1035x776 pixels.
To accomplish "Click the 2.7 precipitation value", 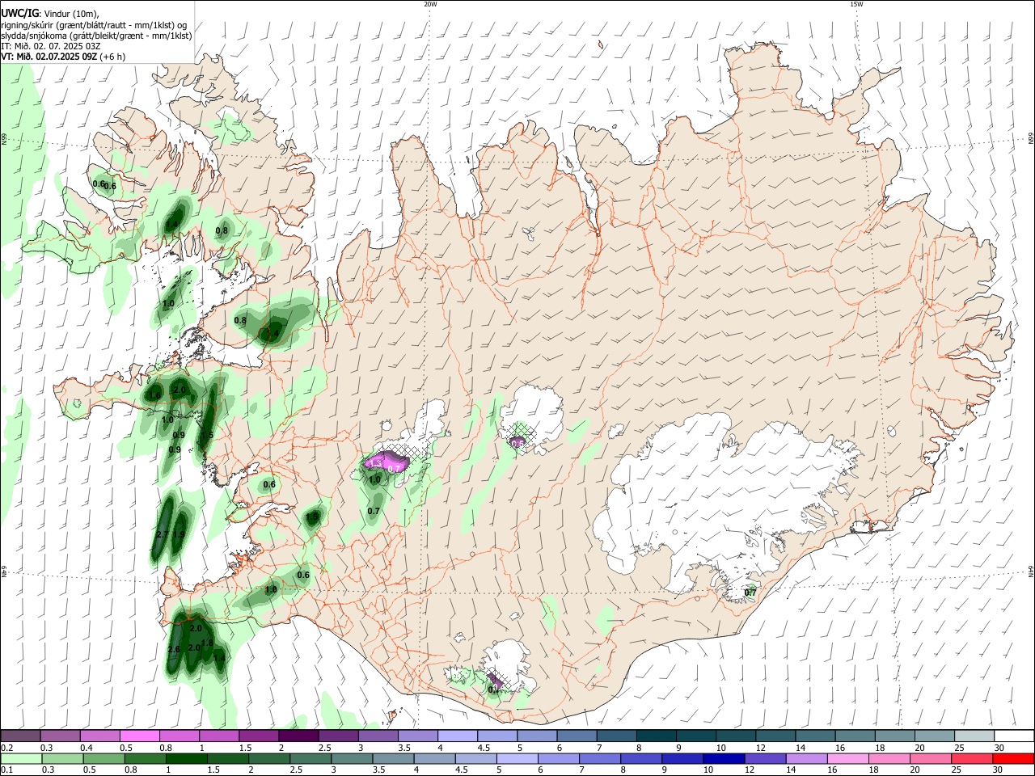I will (x=161, y=535).
